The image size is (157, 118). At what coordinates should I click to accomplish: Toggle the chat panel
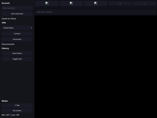click(x=17, y=59)
